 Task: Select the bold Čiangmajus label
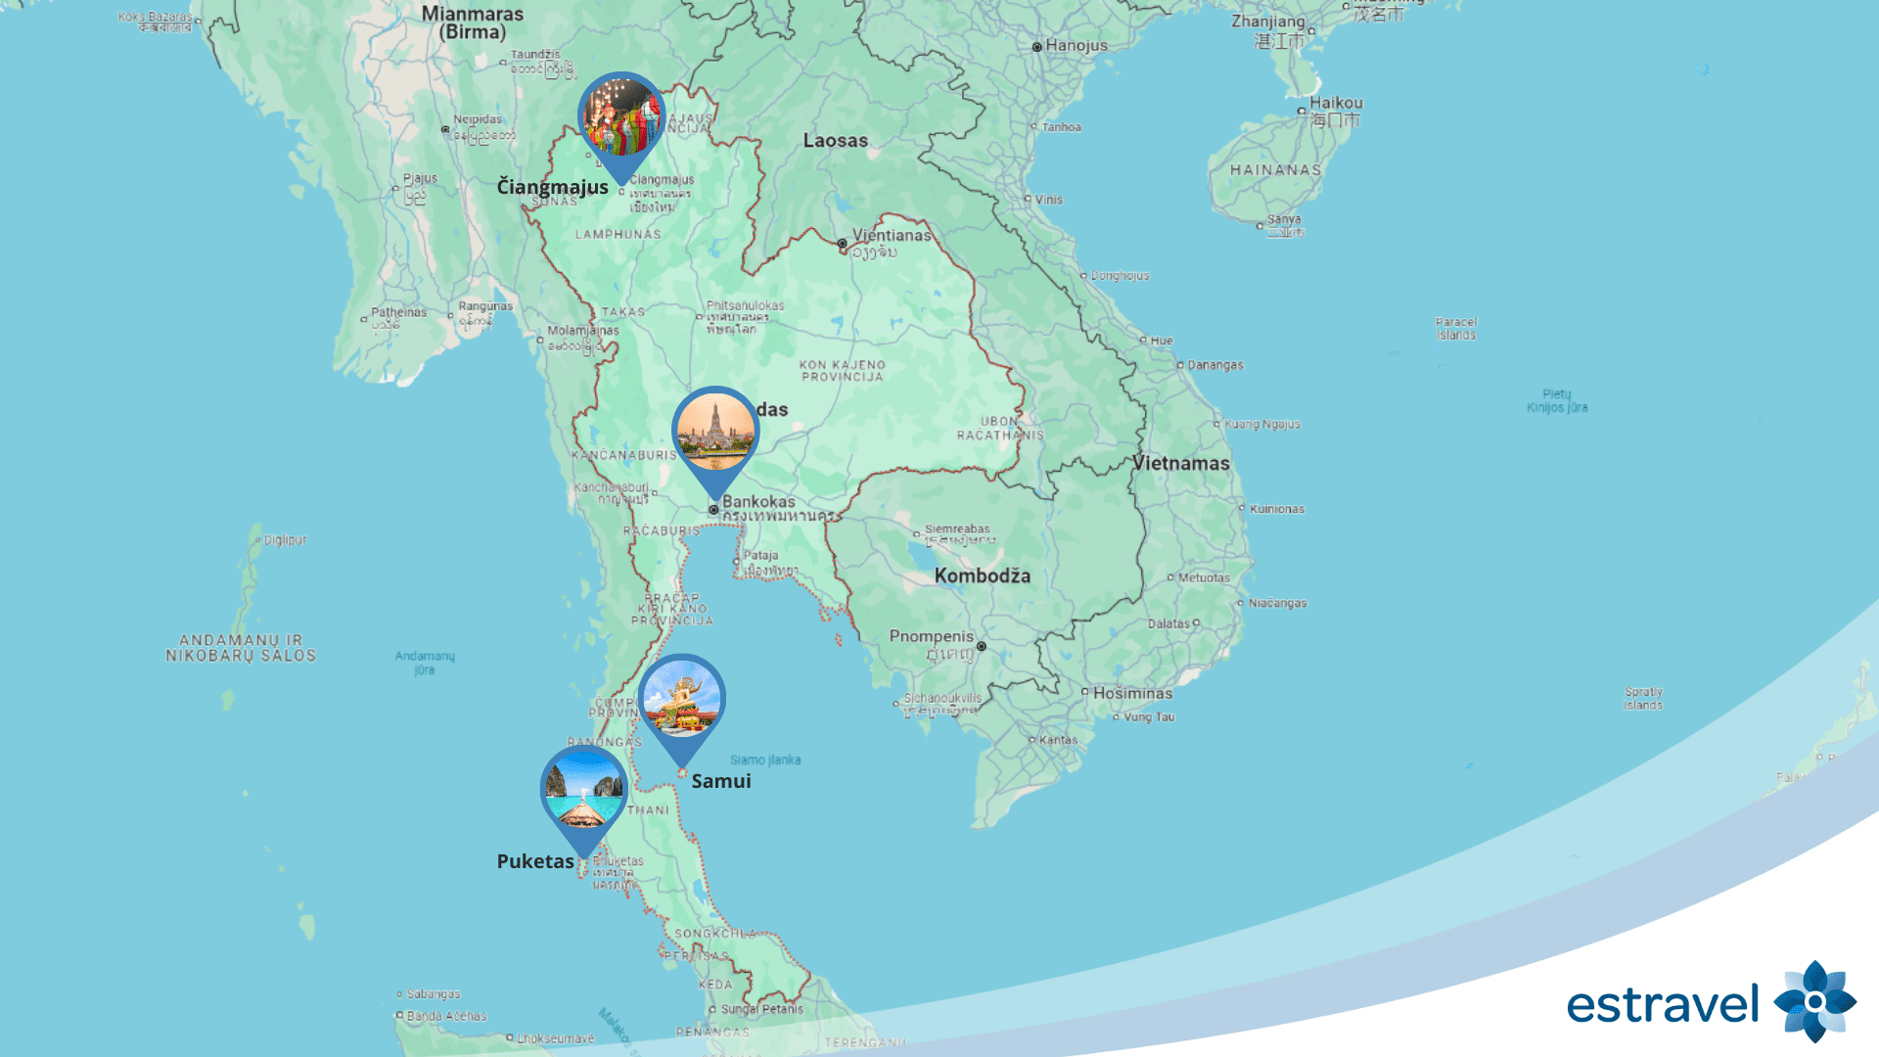(552, 187)
